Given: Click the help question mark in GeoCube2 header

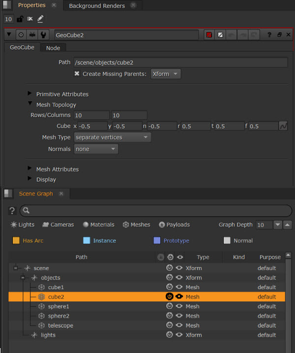Looking at the screenshot, I should coord(269,35).
